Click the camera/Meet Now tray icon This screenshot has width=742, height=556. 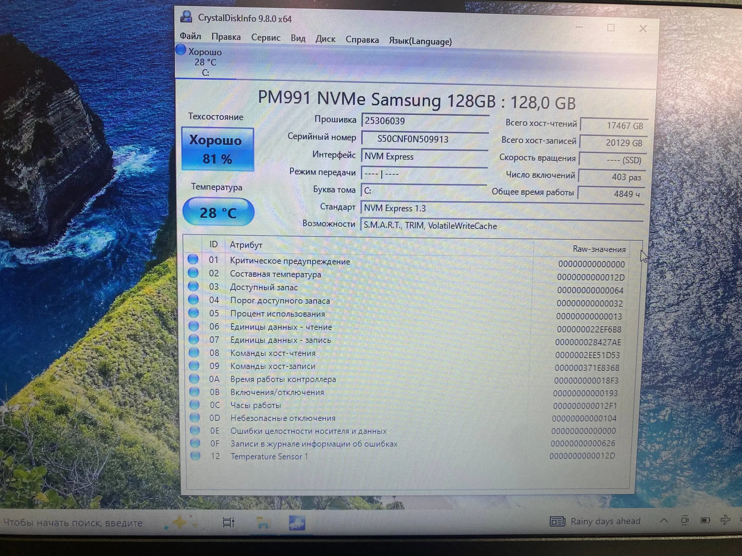tap(685, 520)
